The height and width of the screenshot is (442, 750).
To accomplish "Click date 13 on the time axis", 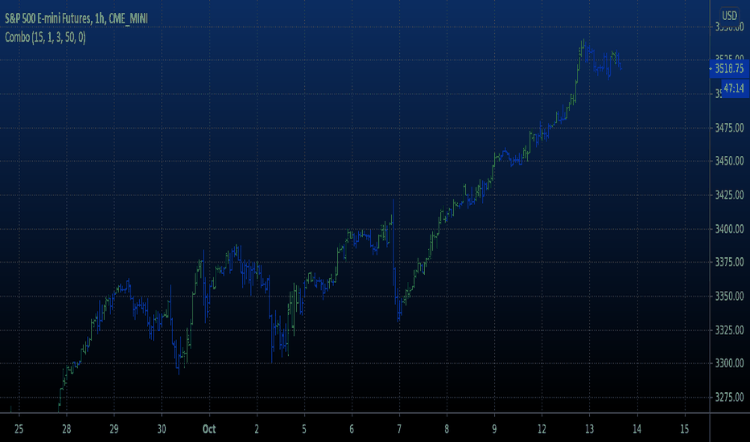I will pos(589,429).
